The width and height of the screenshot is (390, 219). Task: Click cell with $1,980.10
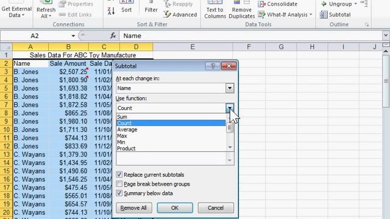[x=68, y=122]
